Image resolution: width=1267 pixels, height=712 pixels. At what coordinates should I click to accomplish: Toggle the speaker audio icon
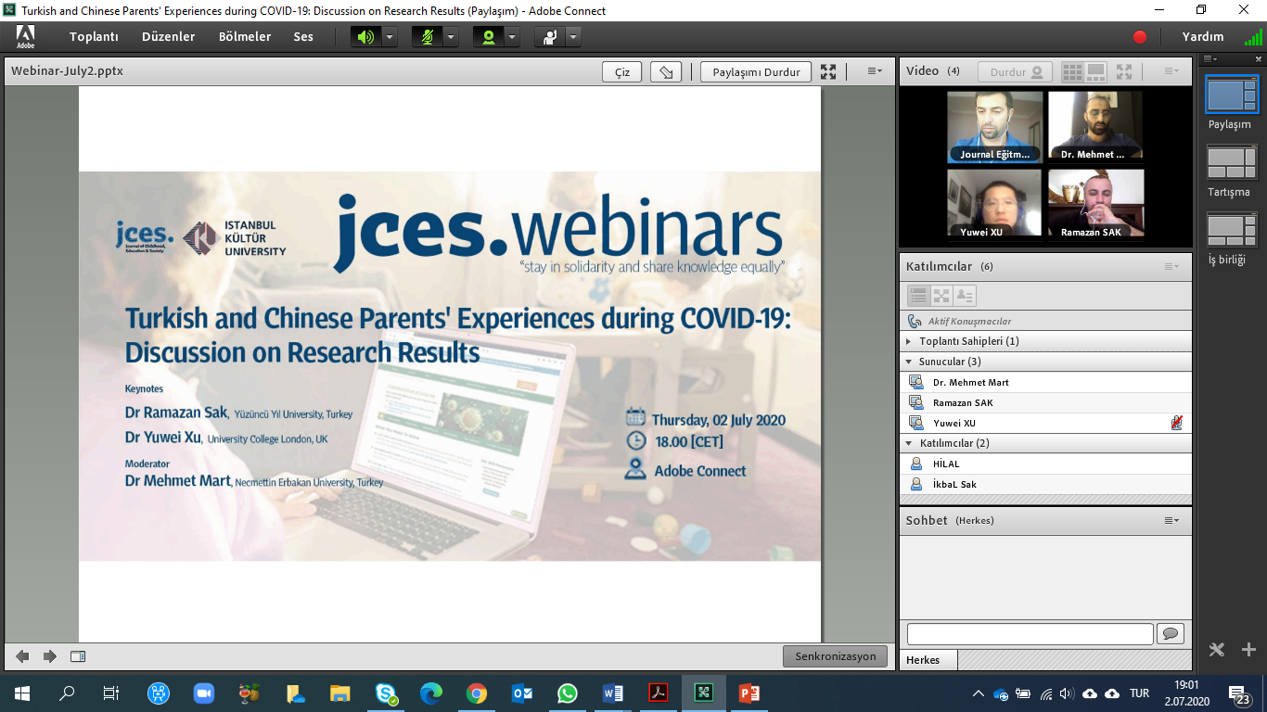point(365,37)
